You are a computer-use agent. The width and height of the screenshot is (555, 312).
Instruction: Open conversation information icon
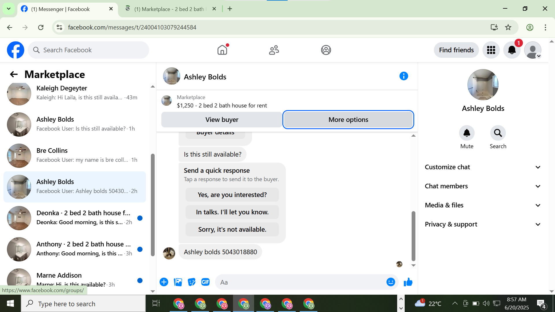[404, 76]
